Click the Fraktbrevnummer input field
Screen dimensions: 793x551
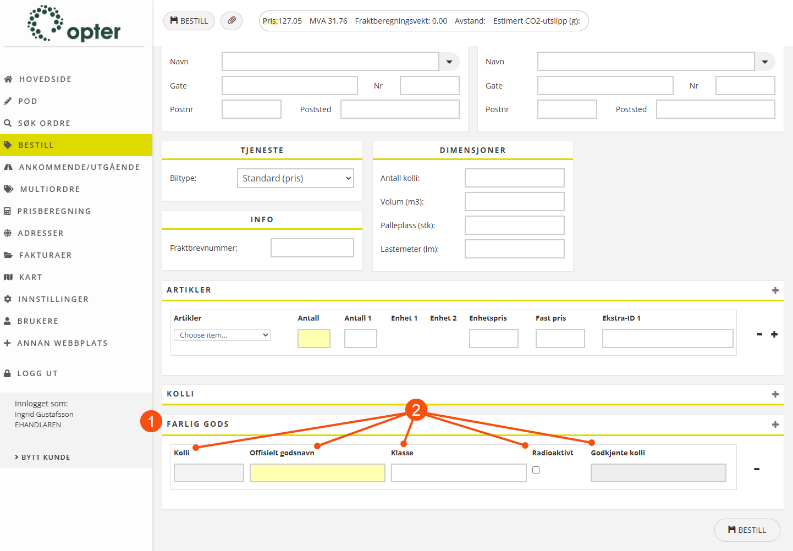[312, 248]
